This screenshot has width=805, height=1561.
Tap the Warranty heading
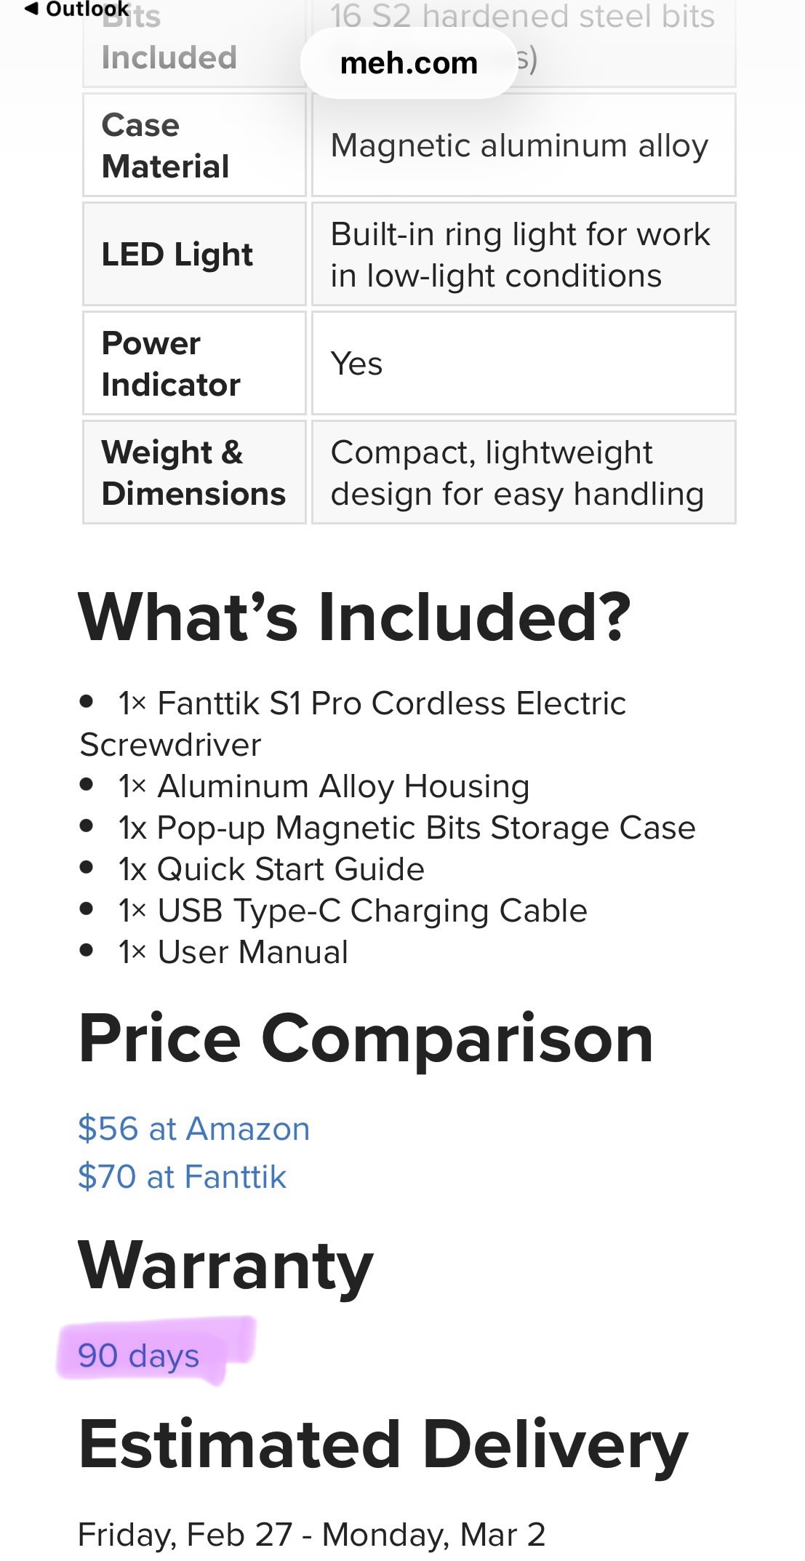click(x=225, y=1266)
